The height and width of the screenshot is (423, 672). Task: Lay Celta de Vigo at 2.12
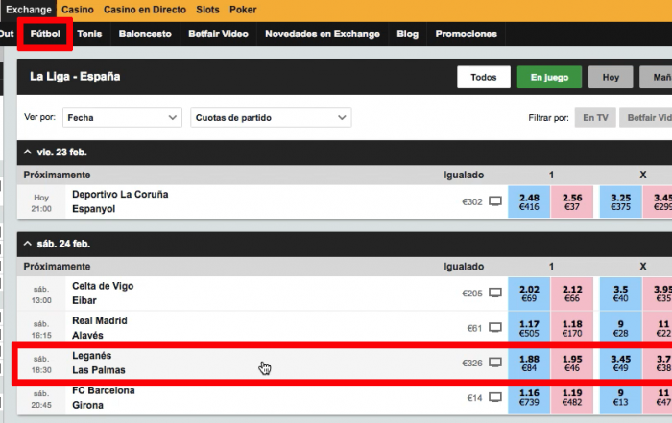click(x=572, y=294)
